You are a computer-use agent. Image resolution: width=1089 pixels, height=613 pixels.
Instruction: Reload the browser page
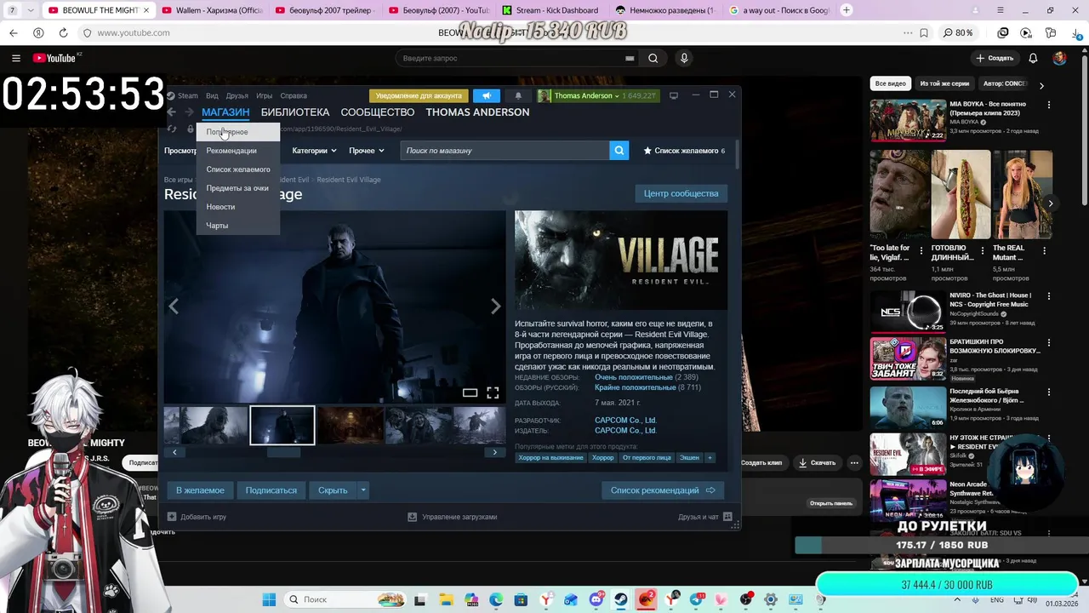[63, 32]
